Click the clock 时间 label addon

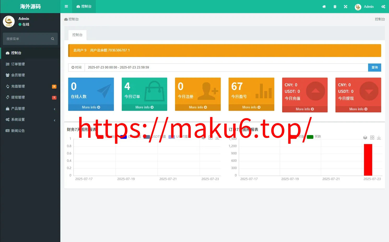pyautogui.click(x=77, y=67)
